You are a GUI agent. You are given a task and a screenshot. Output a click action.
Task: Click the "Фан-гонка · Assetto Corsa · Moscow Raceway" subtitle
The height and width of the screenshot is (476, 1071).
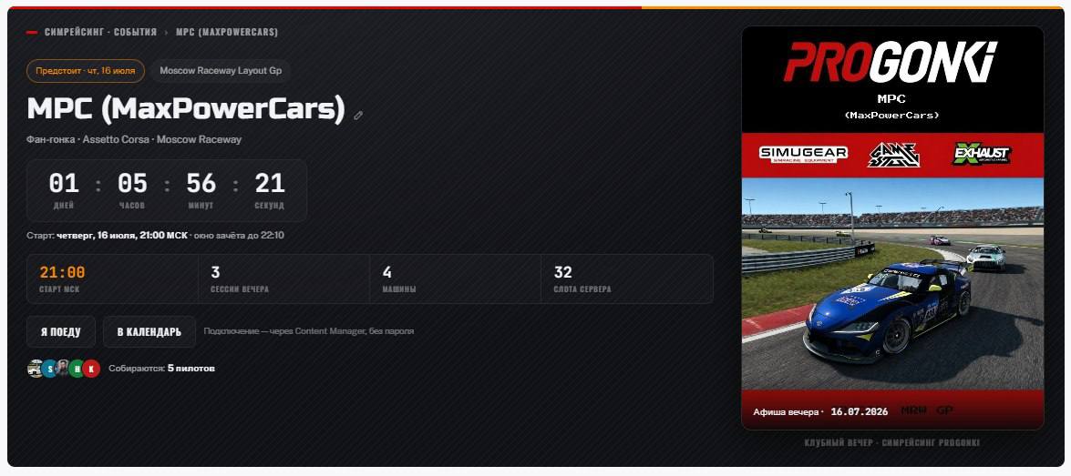click(x=134, y=140)
